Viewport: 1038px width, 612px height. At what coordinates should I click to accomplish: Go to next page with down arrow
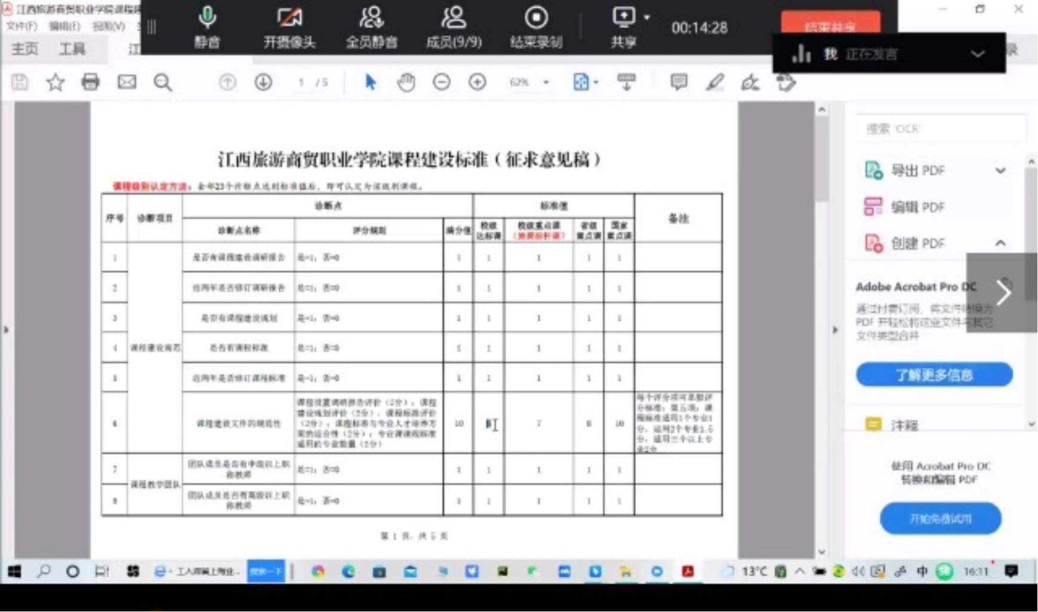click(x=263, y=82)
